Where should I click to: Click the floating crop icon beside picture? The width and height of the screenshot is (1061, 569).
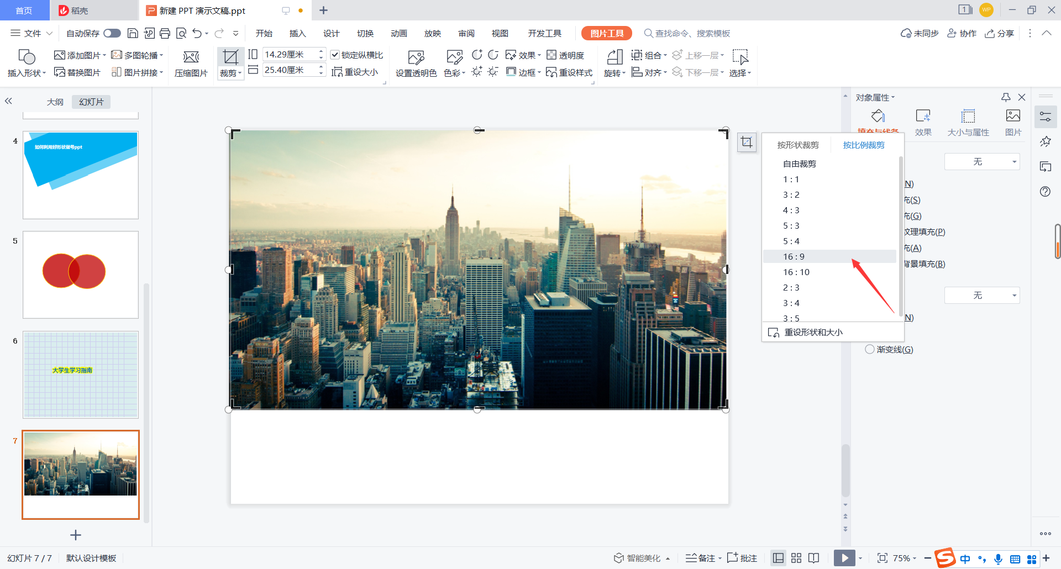click(x=747, y=142)
